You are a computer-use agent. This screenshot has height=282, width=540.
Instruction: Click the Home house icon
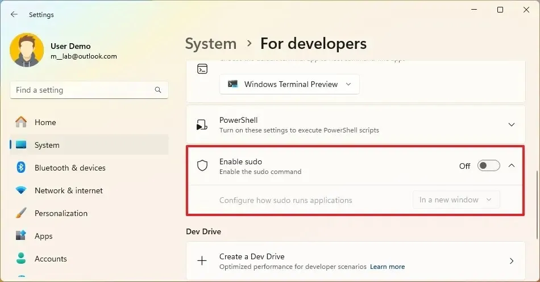click(x=21, y=122)
